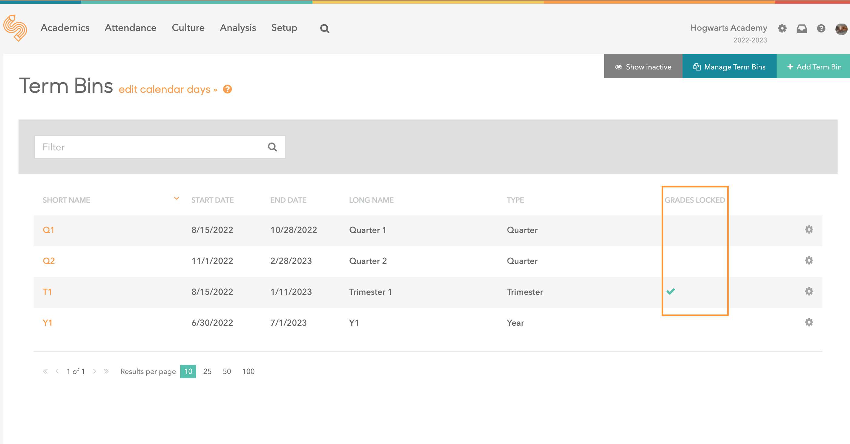
Task: Open the Academics menu
Action: [65, 28]
